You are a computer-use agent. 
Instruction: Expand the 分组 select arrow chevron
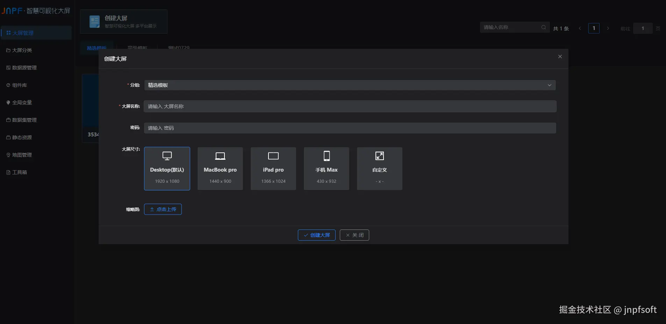click(x=550, y=85)
